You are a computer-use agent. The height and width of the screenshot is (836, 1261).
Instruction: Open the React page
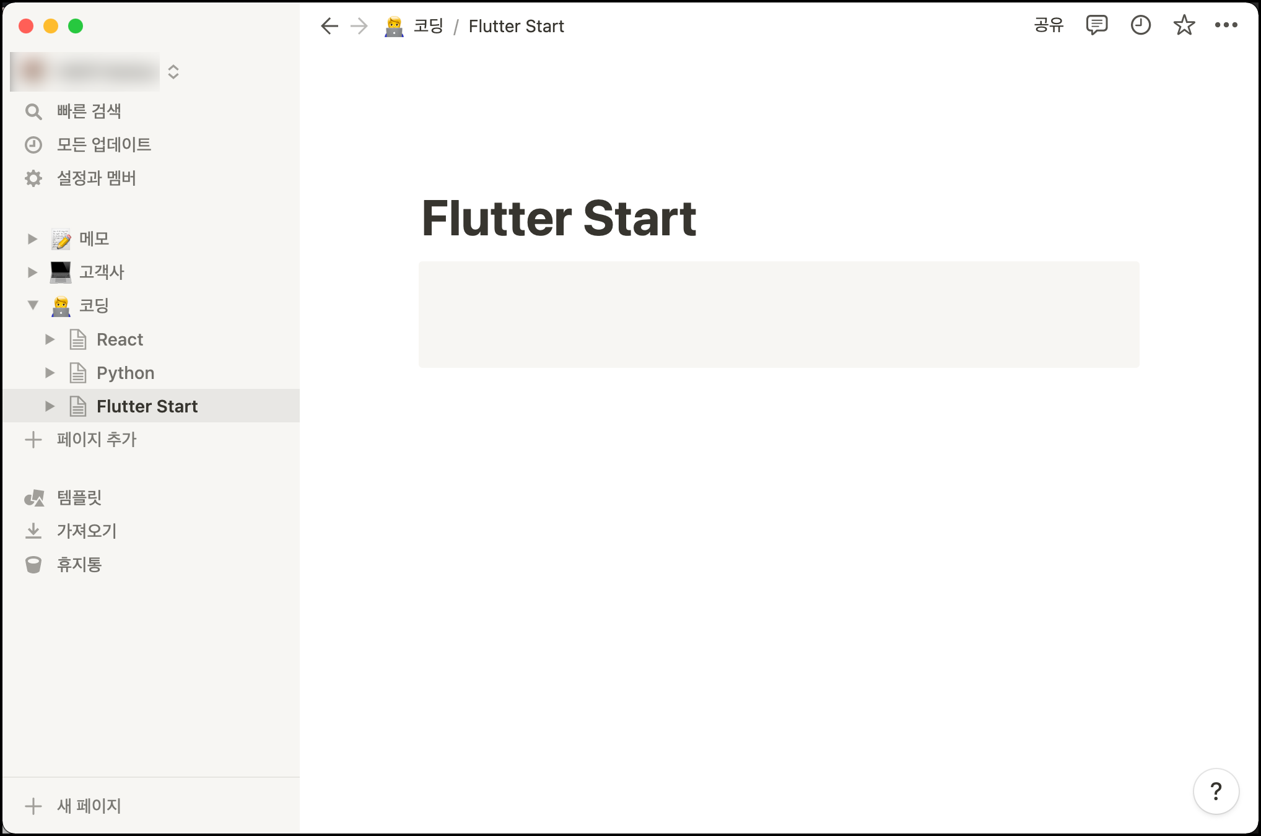pyautogui.click(x=120, y=339)
